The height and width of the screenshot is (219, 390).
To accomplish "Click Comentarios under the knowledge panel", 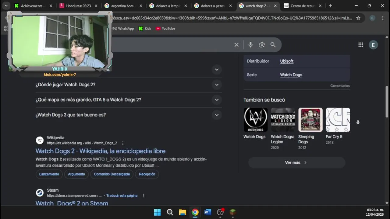I will coord(340,86).
